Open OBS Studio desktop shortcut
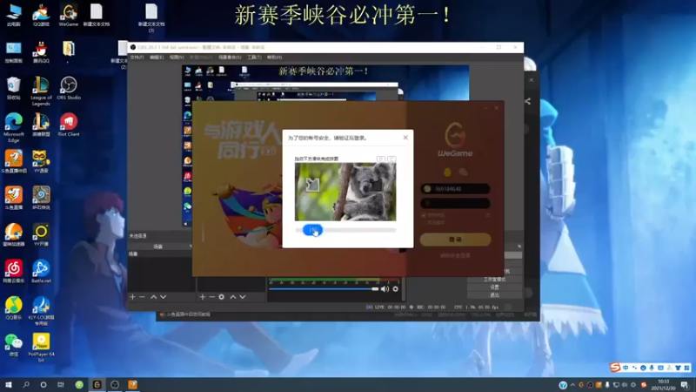This screenshot has height=392, width=696. point(69,89)
